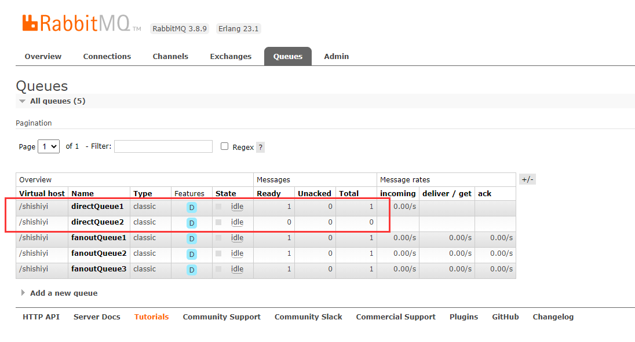Click the D feature badge for fanoutQueue1

pyautogui.click(x=192, y=238)
